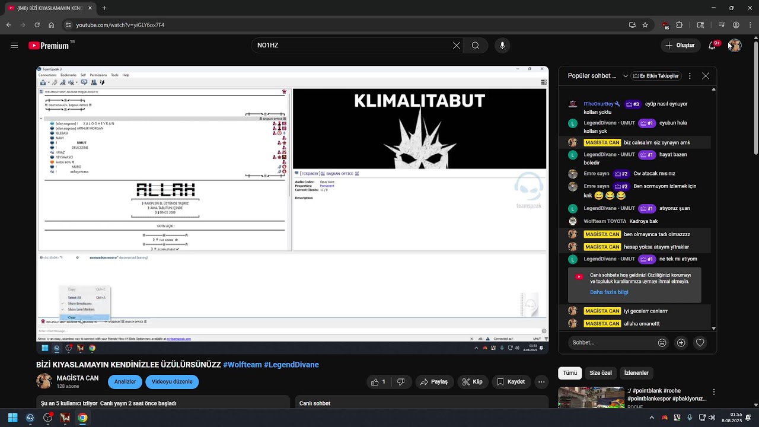Go to the YouTube Premium home logo

coord(49,46)
